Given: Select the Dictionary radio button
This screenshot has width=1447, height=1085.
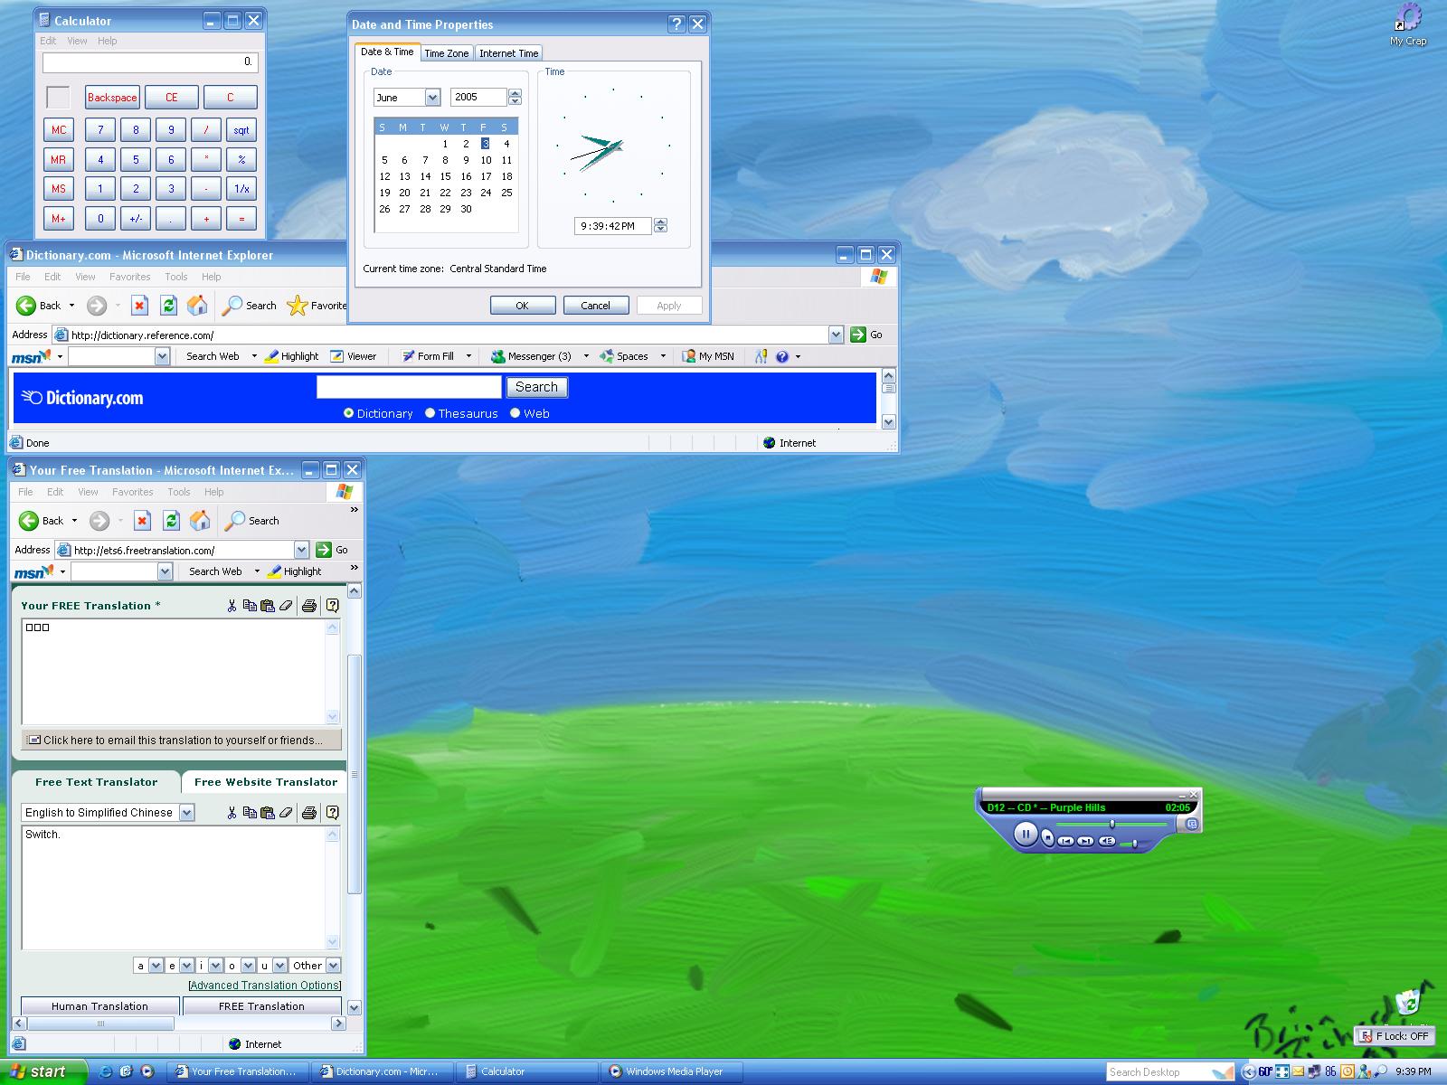Looking at the screenshot, I should coord(348,413).
